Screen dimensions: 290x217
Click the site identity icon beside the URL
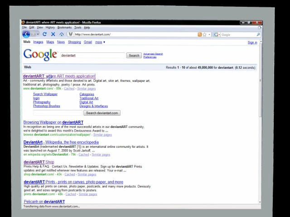coord(71,34)
